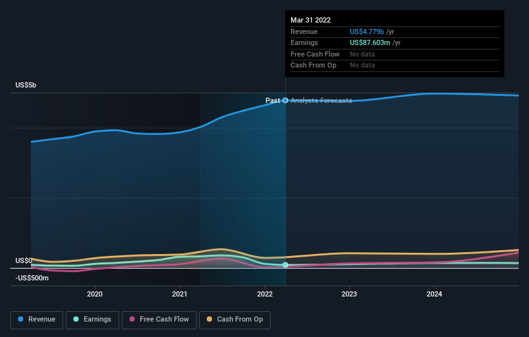This screenshot has width=529, height=337.
Task: Click the earnings data point marker at Mar 31 2022
Action: 285,265
